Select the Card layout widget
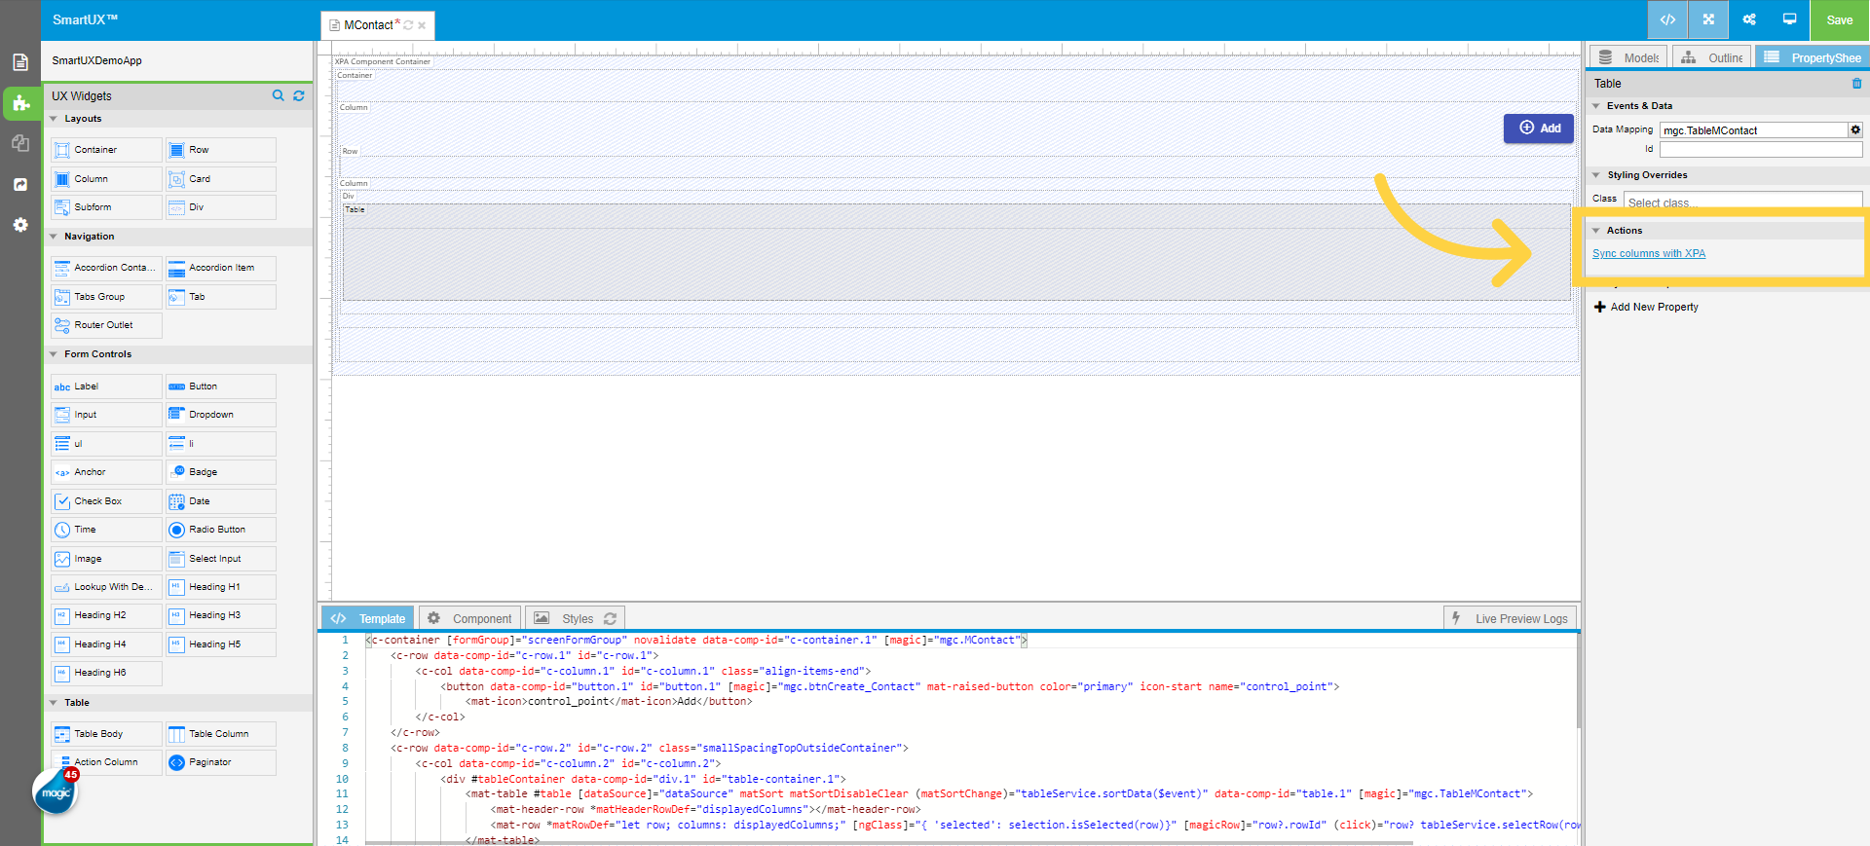 [220, 179]
